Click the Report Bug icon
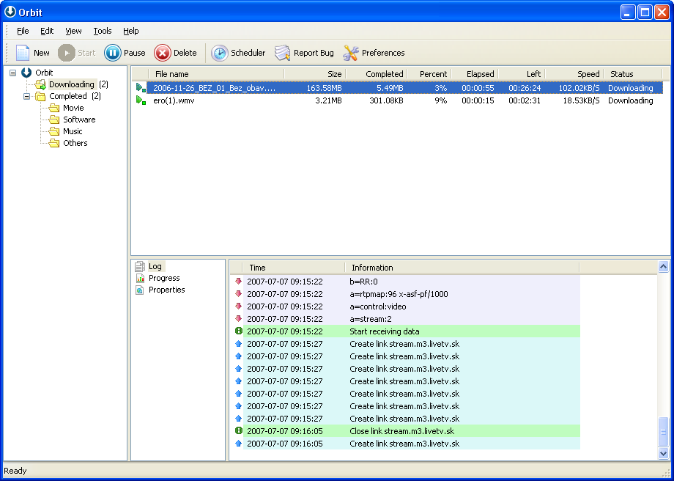674x481 pixels. point(282,53)
